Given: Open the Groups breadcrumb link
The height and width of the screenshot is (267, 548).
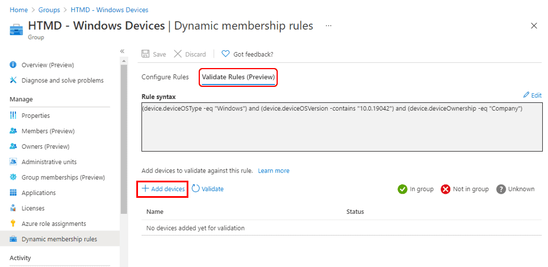Looking at the screenshot, I should (49, 10).
